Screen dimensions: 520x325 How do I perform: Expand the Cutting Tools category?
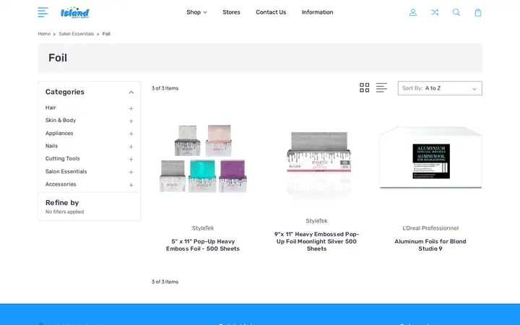[x=131, y=159]
